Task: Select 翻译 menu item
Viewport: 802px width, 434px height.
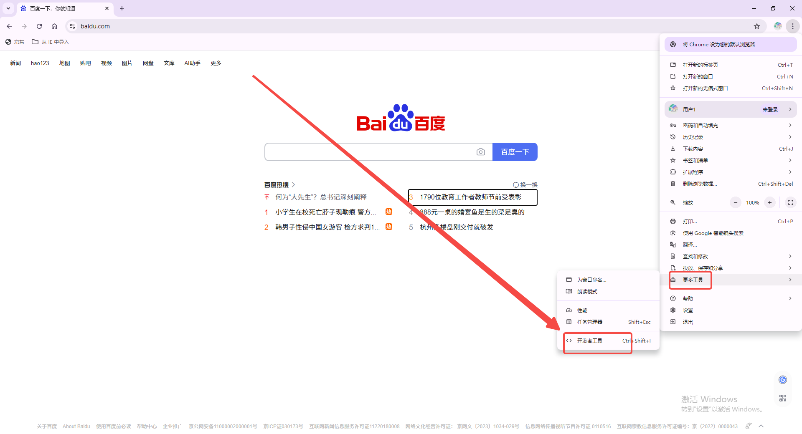Action: pyautogui.click(x=731, y=245)
